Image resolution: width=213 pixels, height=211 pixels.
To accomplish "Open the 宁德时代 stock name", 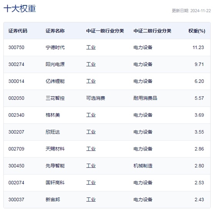I will 55,47.
